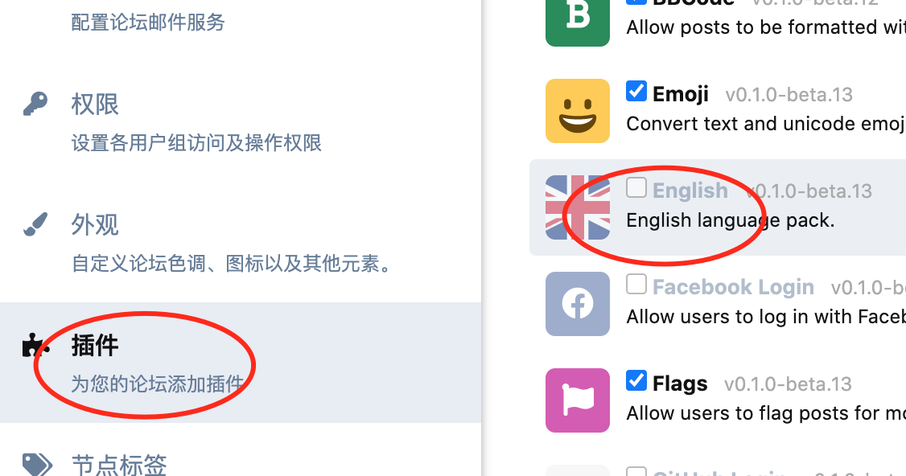Click the Facebook Login extension icon

click(x=577, y=304)
